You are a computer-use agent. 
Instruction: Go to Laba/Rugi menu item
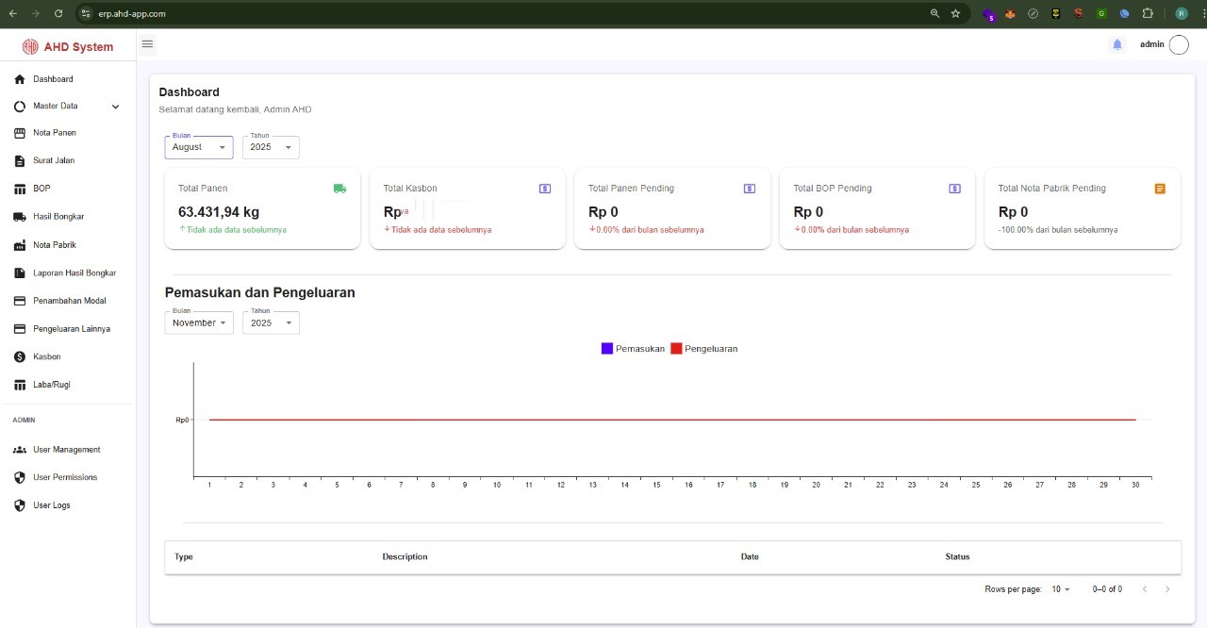(x=51, y=385)
